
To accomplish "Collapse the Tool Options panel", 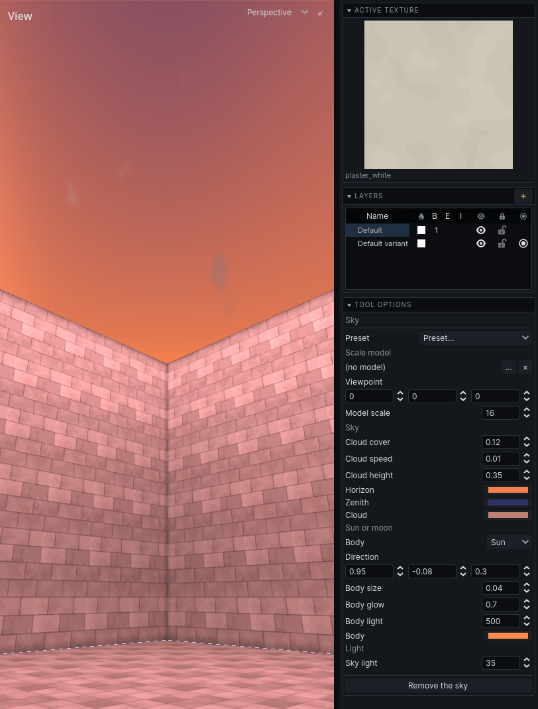I will click(349, 305).
